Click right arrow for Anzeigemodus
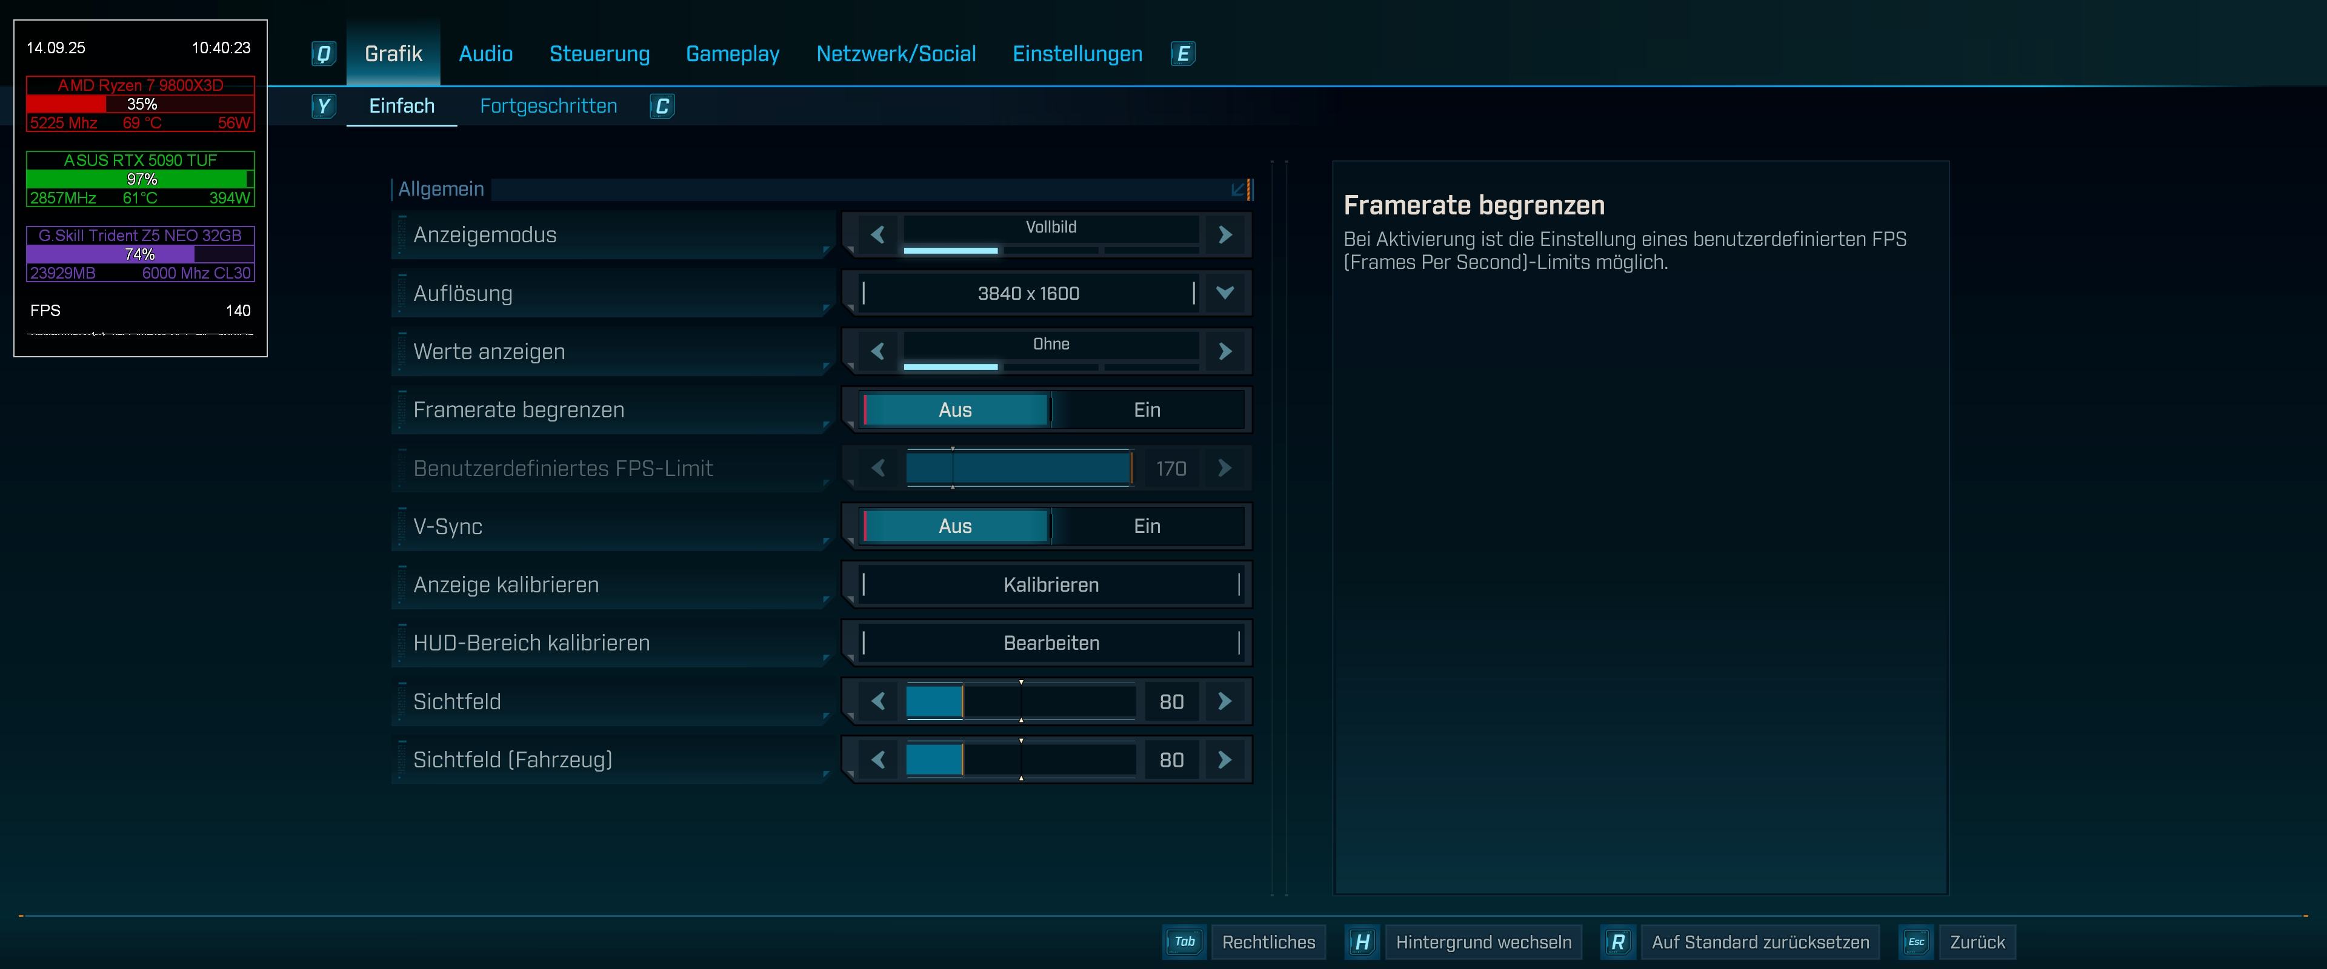The height and width of the screenshot is (969, 2327). coord(1225,235)
